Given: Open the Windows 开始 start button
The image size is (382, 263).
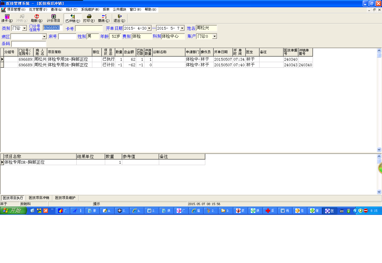Looking at the screenshot, I should 13,211.
